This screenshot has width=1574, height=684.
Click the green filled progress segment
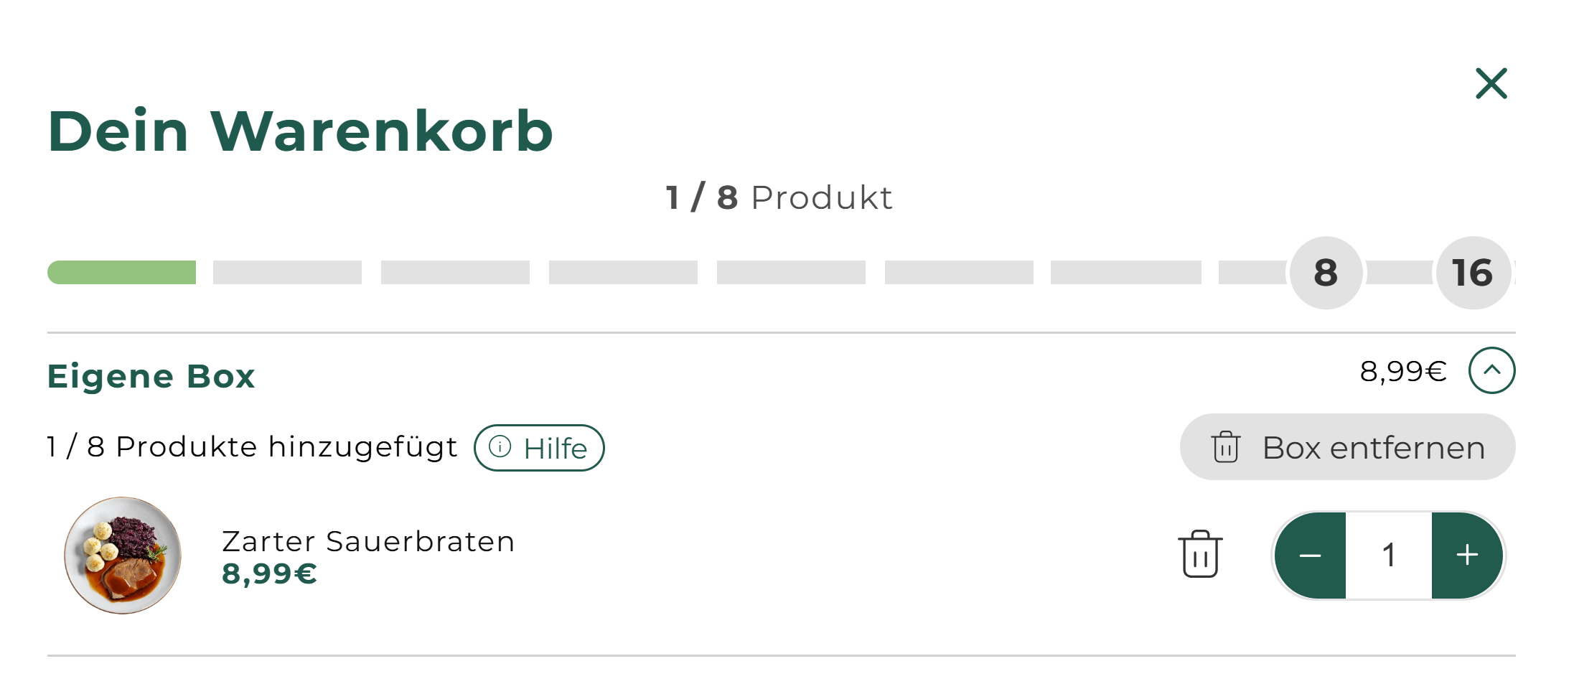(x=122, y=273)
